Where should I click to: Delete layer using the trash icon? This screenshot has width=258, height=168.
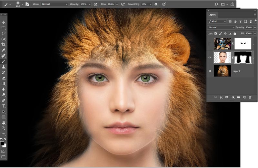[250, 97]
